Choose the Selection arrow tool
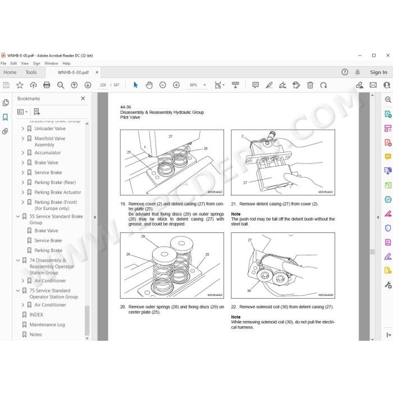Viewport: 393px width, 393px height. click(136, 85)
